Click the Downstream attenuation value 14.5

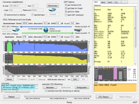(45, 23)
